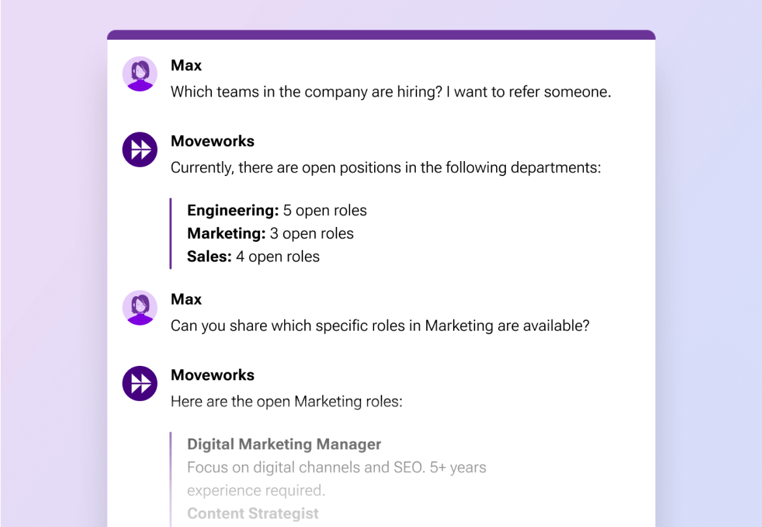
Task: Open the 'Digital Marketing Manager' role listing
Action: tap(284, 444)
